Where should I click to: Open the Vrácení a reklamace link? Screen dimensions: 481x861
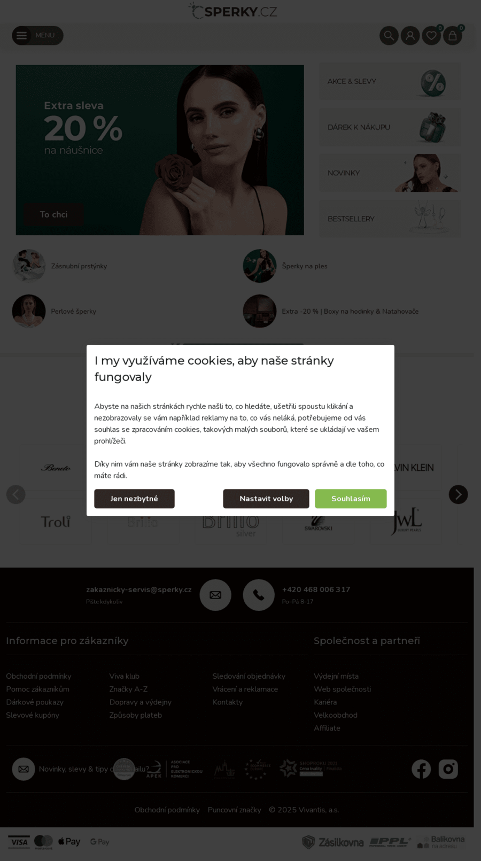pyautogui.click(x=245, y=689)
